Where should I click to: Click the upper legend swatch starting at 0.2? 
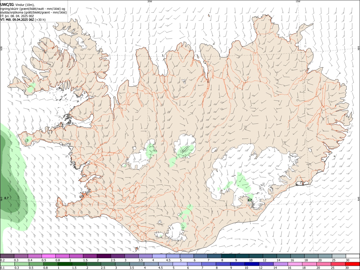[x=7, y=256]
